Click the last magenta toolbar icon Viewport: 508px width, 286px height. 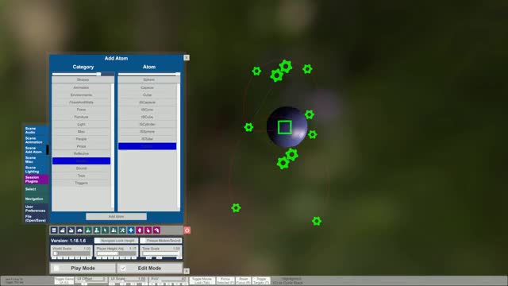pyautogui.click(x=156, y=230)
